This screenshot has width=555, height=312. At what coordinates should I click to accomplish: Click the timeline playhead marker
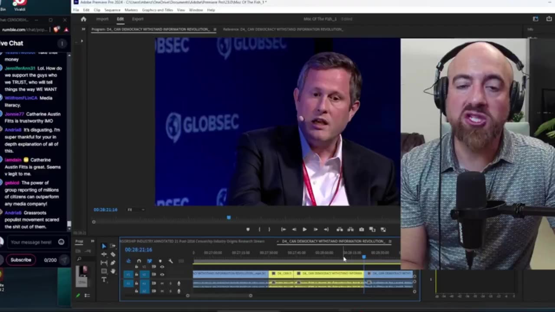point(364,257)
